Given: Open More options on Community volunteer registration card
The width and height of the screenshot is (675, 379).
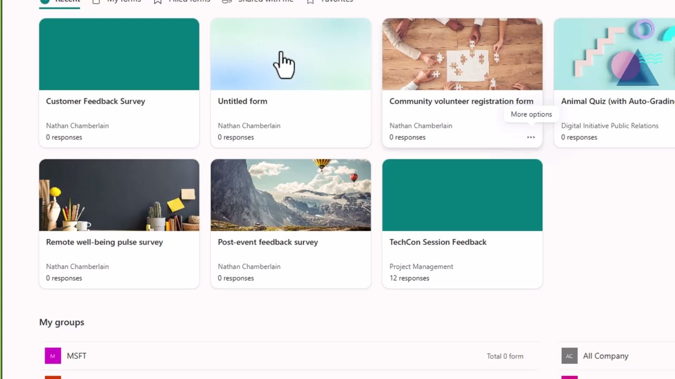Looking at the screenshot, I should point(531,137).
